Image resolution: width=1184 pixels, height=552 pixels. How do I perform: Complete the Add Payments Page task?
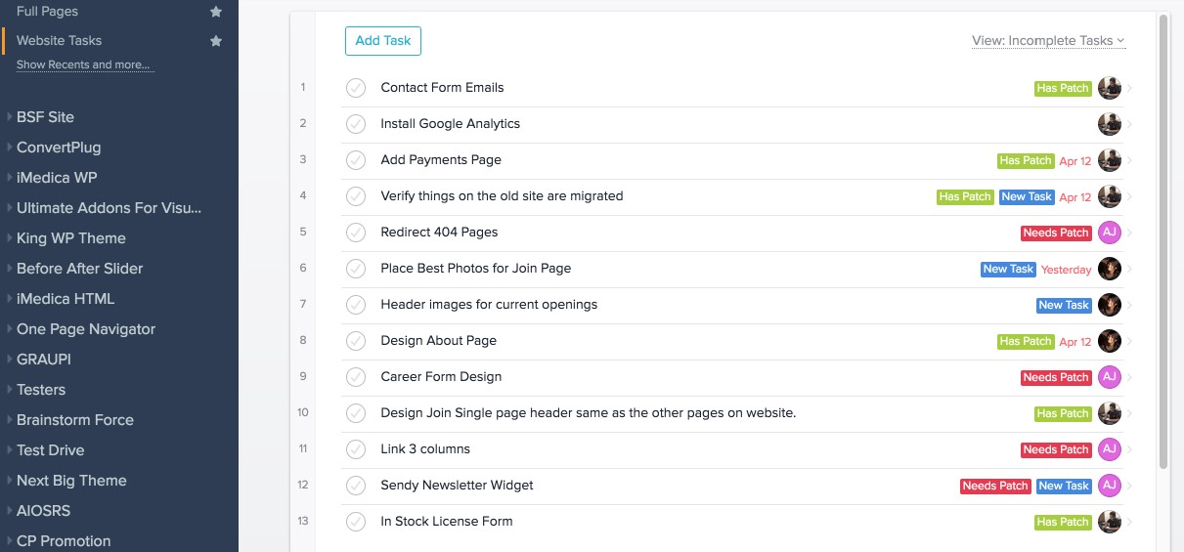pos(356,160)
